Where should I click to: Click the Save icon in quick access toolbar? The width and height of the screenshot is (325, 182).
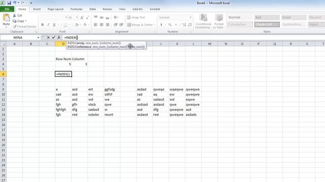(9, 3)
